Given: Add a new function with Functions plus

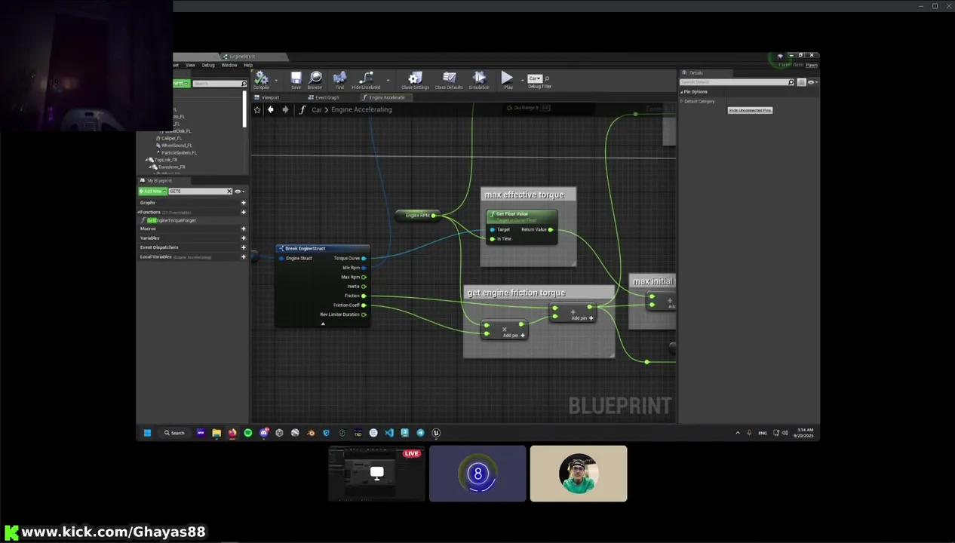Looking at the screenshot, I should pos(243,212).
